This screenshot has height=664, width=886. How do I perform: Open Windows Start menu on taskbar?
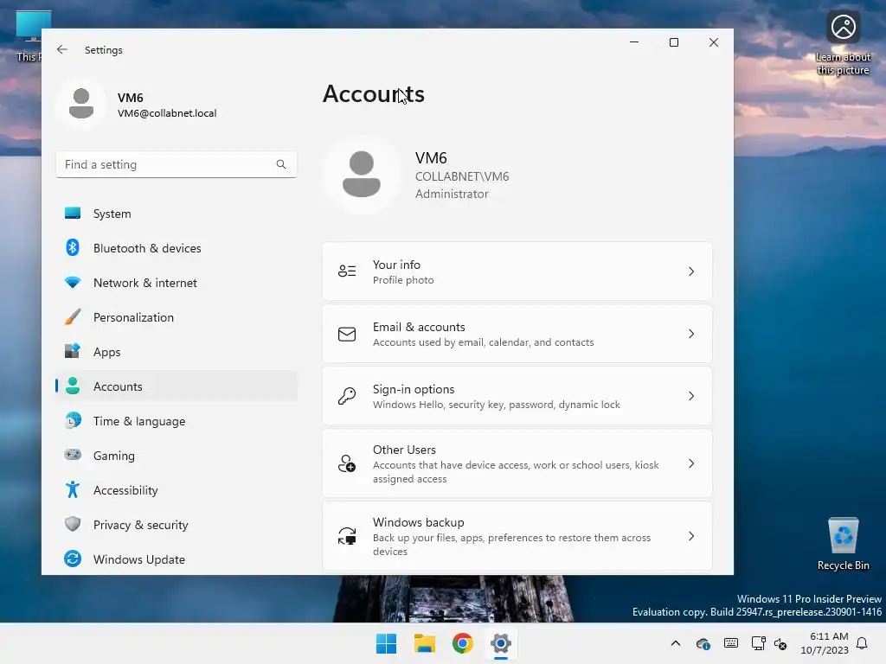tap(387, 643)
